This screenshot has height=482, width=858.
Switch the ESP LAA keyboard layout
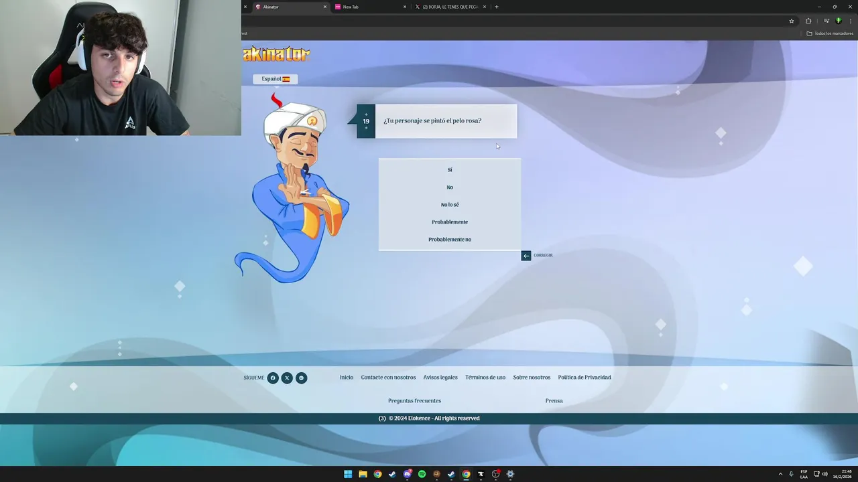pyautogui.click(x=804, y=474)
